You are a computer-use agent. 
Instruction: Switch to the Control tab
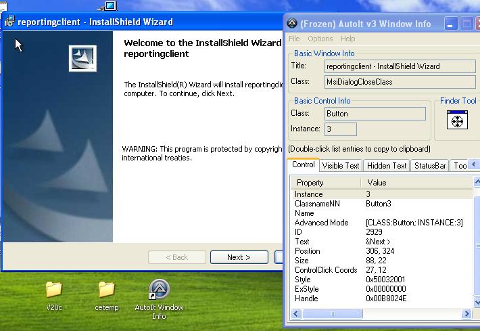point(304,164)
